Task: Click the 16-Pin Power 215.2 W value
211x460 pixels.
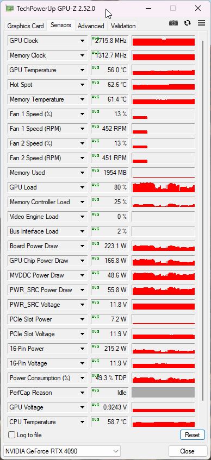Action: tap(110, 349)
